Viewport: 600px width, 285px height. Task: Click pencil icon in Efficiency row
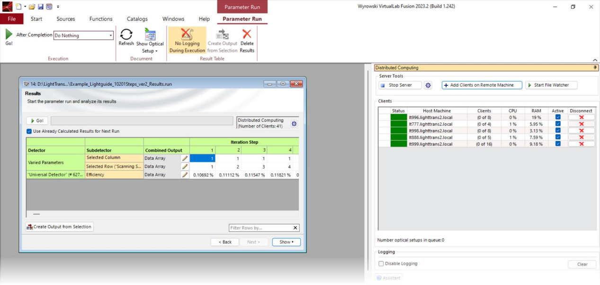coord(185,175)
